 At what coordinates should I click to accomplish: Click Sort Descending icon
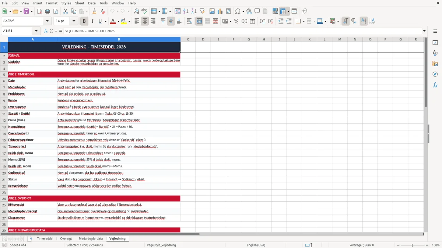pyautogui.click(x=194, y=11)
